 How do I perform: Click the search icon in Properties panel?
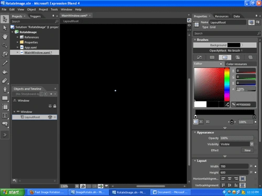259,33
